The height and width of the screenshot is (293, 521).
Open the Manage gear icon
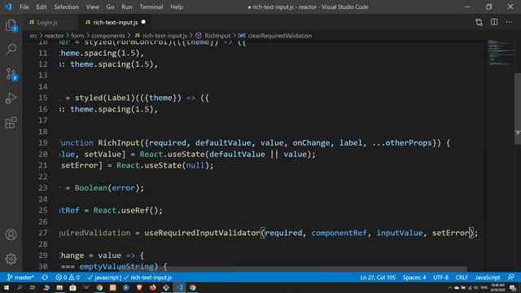(x=11, y=259)
